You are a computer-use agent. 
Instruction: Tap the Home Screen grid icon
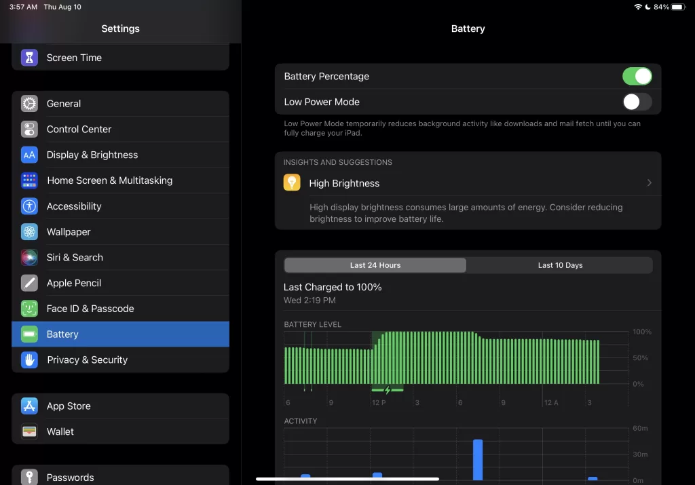[29, 180]
